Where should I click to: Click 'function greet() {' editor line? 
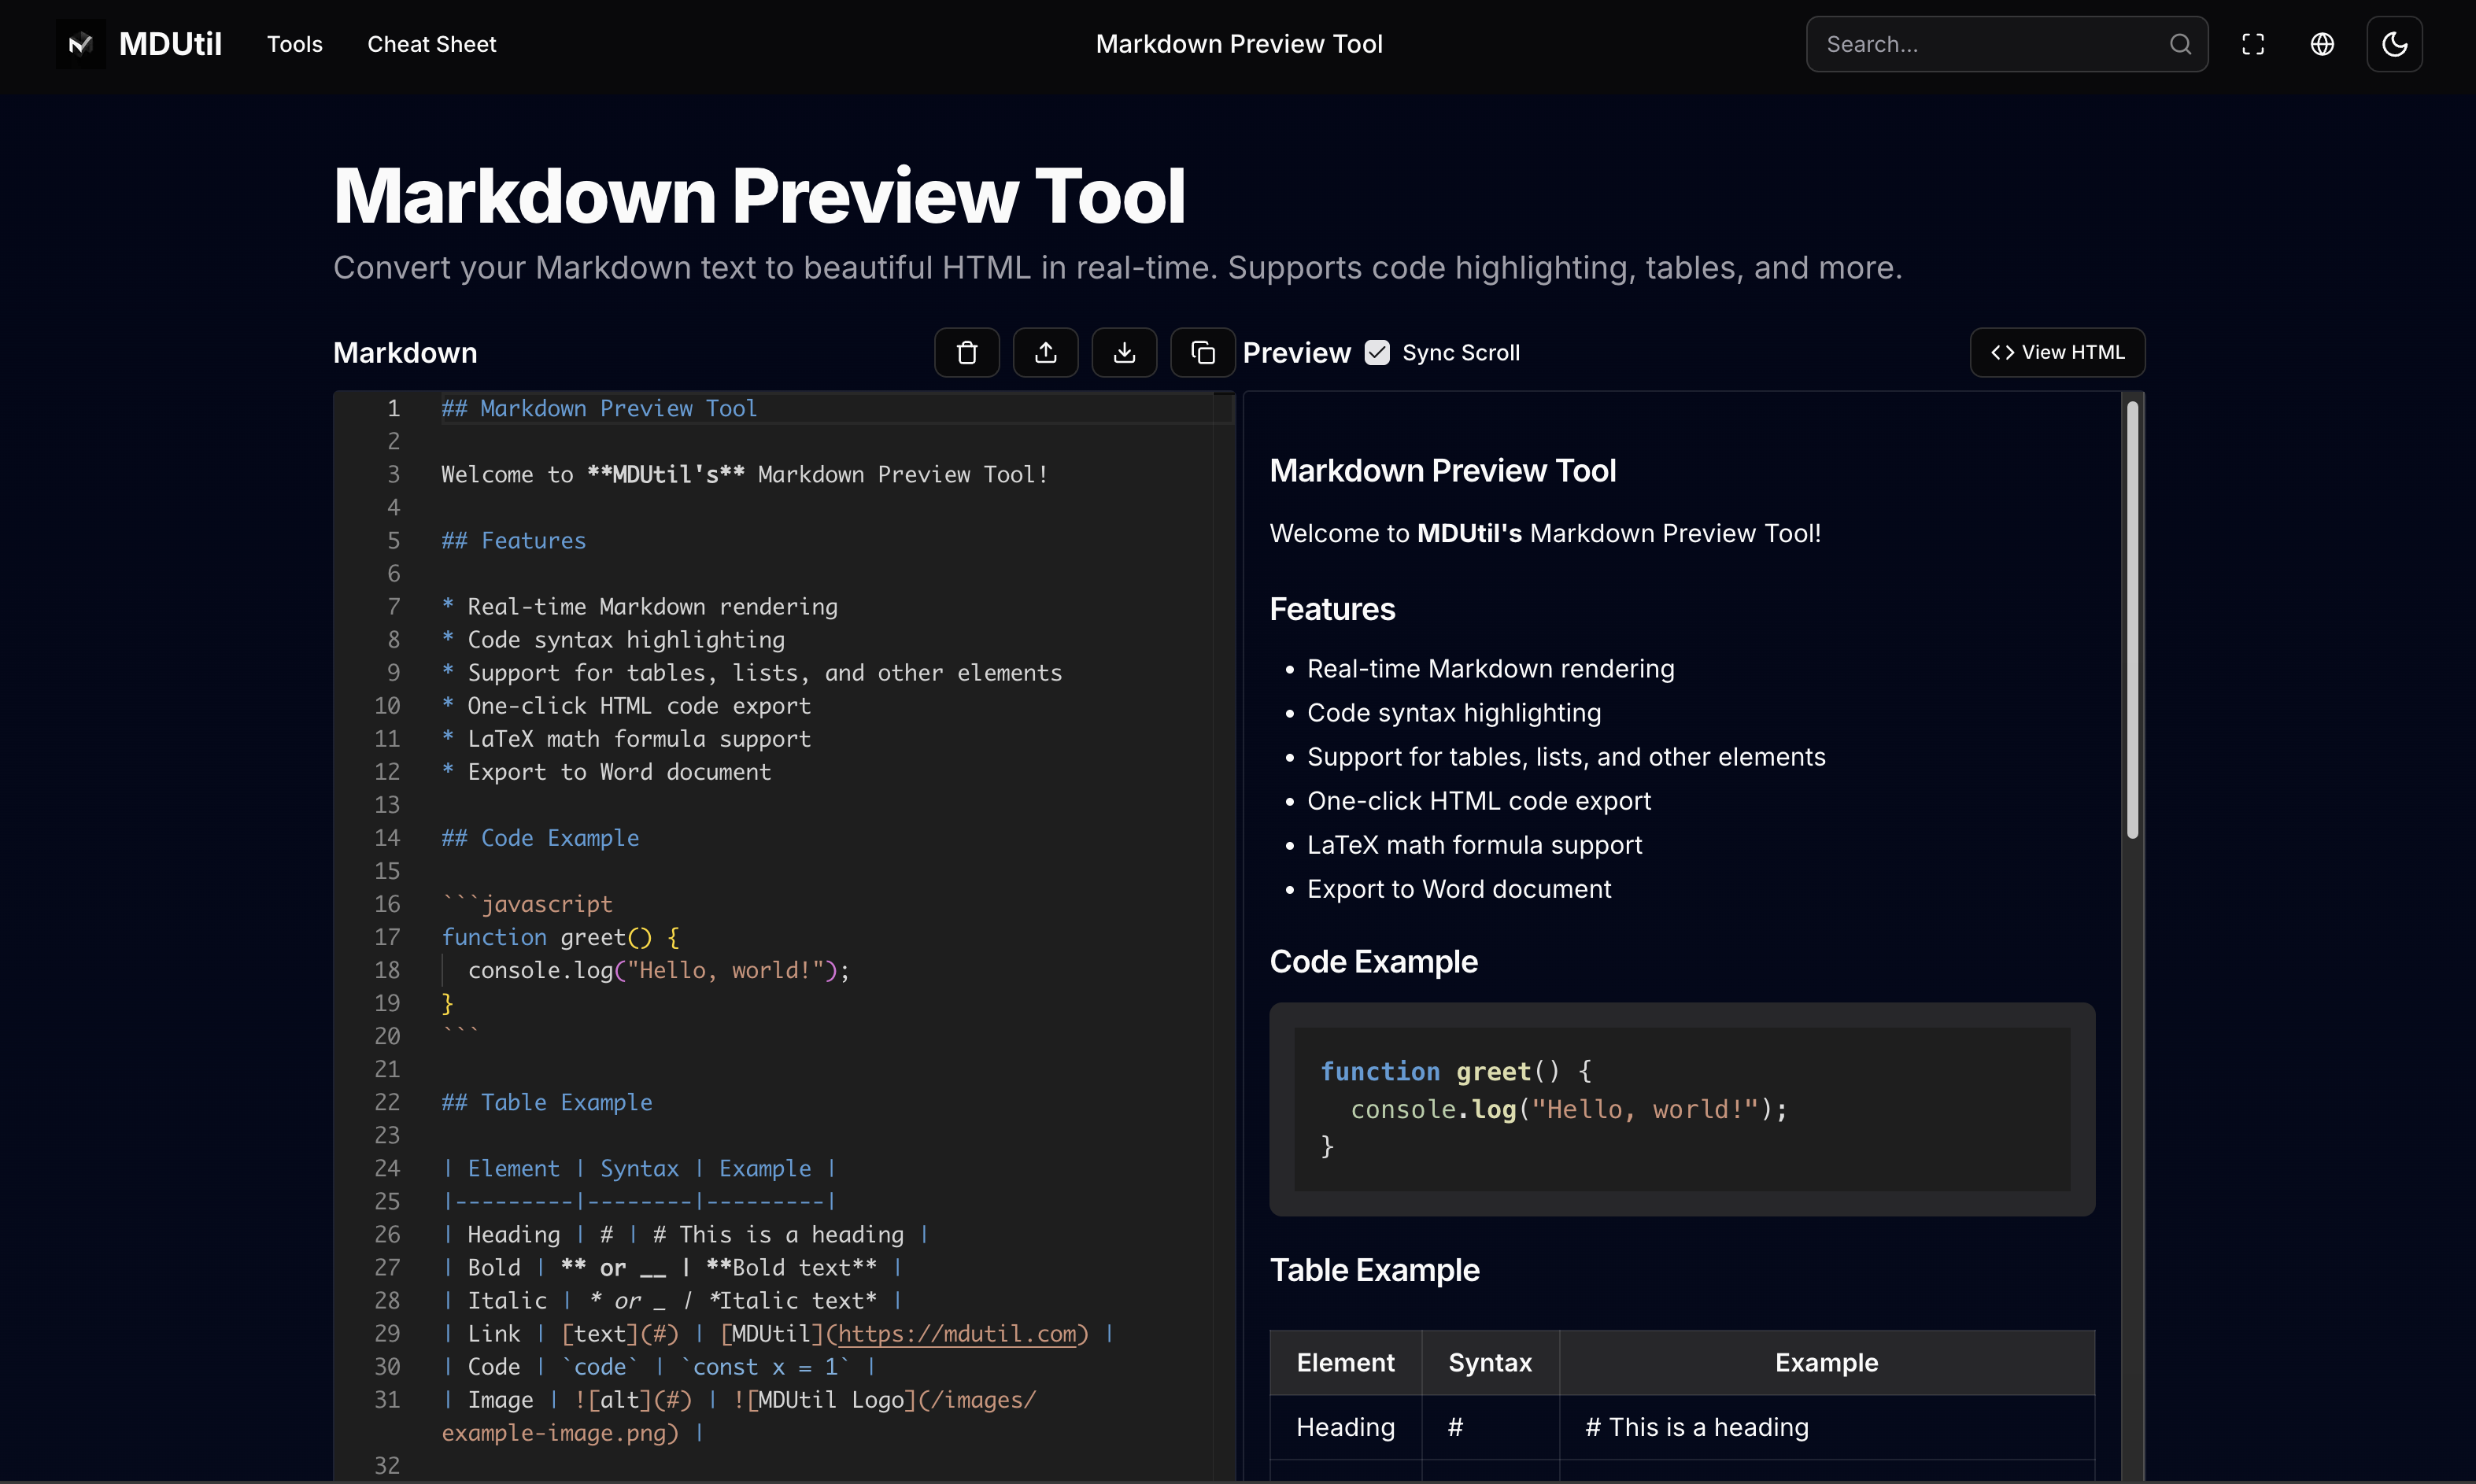(560, 937)
